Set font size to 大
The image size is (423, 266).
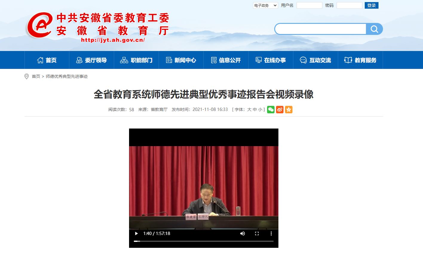coord(249,110)
